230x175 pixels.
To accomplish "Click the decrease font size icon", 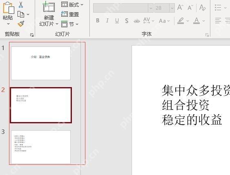I will tap(190, 7).
